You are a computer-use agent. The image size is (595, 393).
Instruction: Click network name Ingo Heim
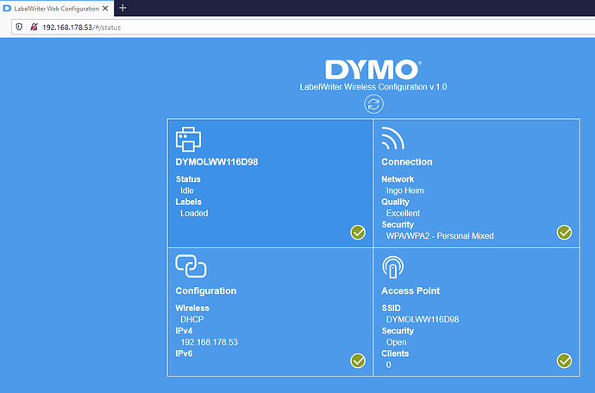click(405, 190)
